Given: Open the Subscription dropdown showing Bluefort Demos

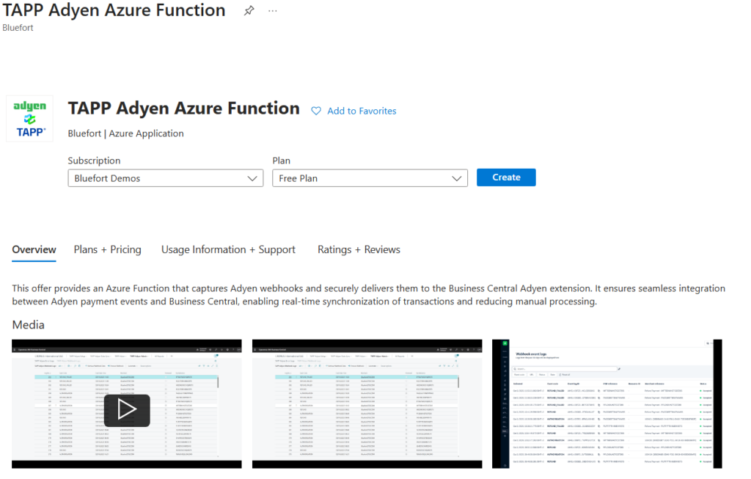Looking at the screenshot, I should (165, 178).
